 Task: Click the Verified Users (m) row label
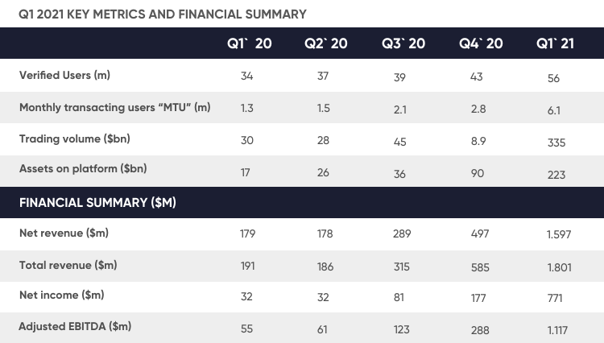point(64,76)
